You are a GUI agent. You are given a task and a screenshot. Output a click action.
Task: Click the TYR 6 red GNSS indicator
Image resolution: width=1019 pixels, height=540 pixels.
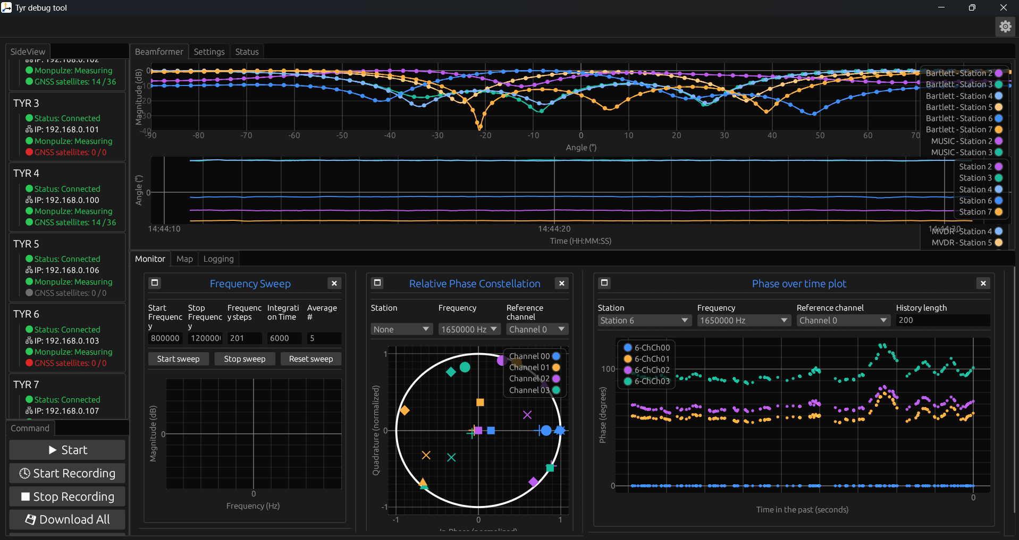pos(29,363)
